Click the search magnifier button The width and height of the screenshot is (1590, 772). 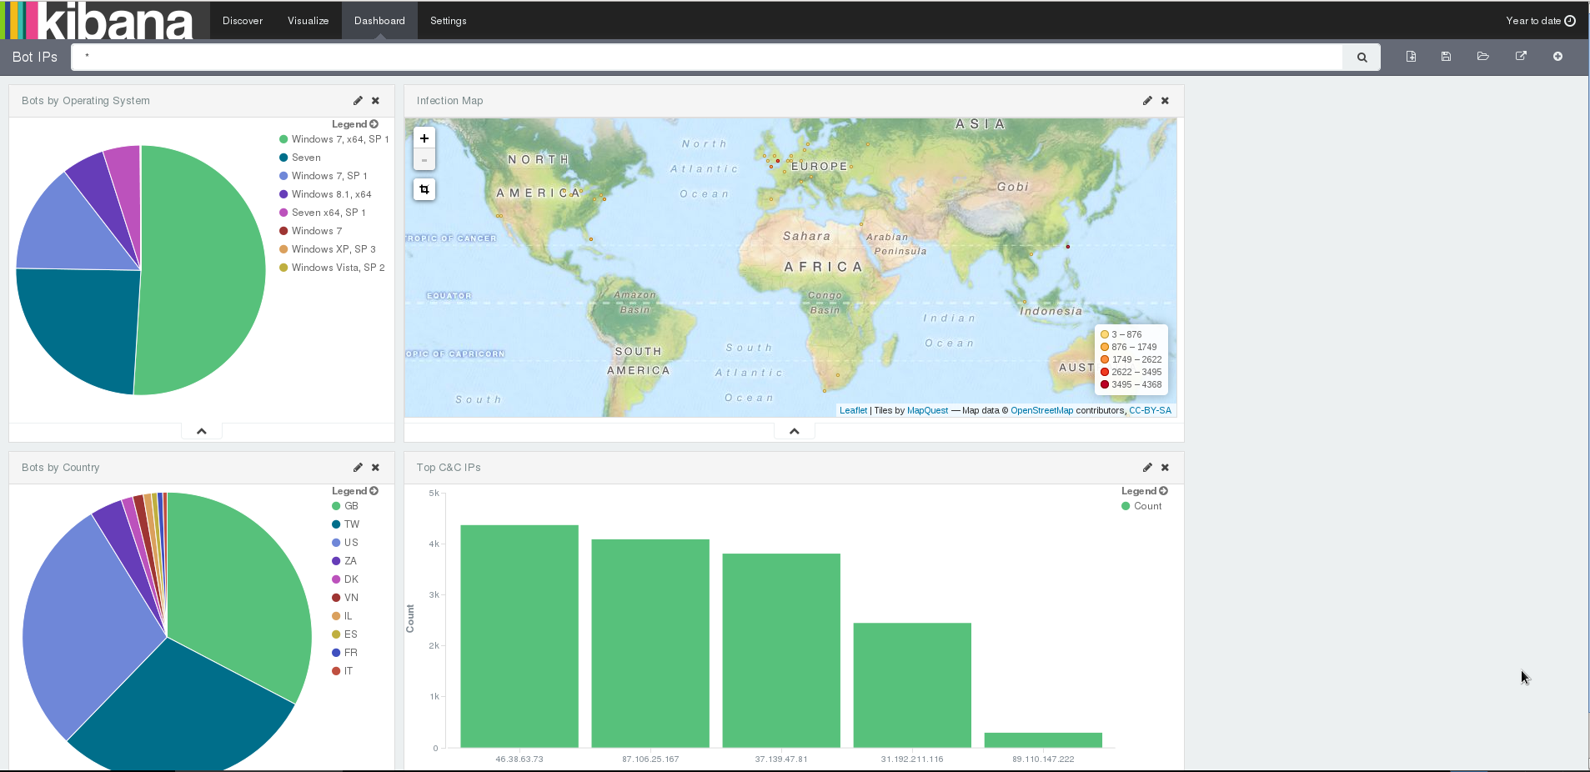pos(1362,58)
